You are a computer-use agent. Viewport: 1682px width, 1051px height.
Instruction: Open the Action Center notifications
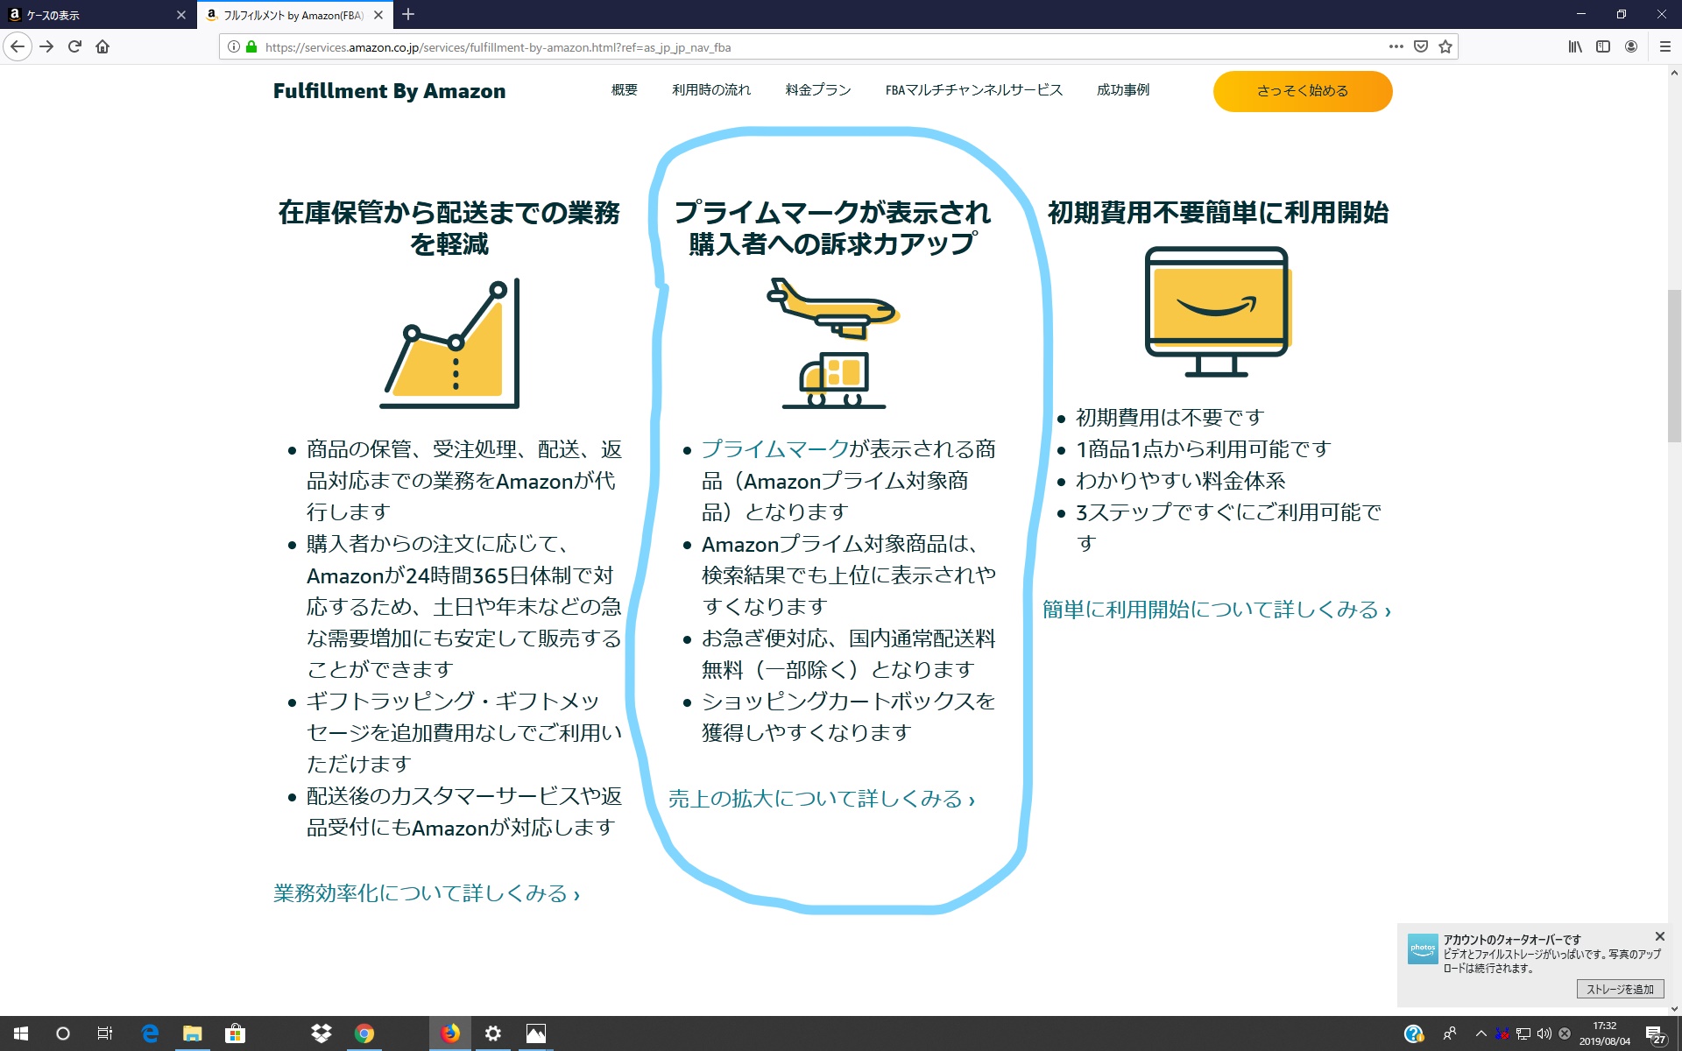1655,1034
